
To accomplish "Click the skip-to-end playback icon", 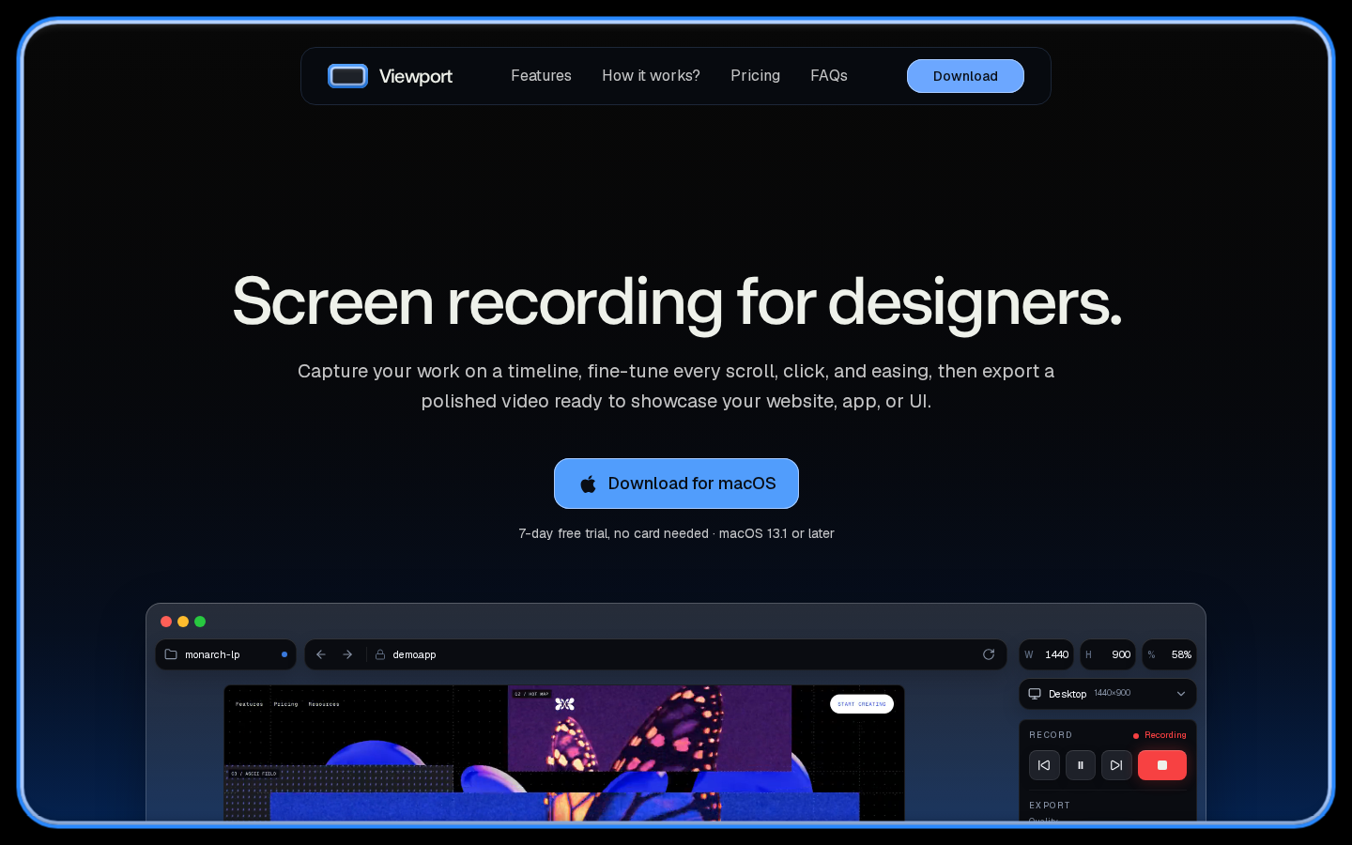I will (1116, 765).
